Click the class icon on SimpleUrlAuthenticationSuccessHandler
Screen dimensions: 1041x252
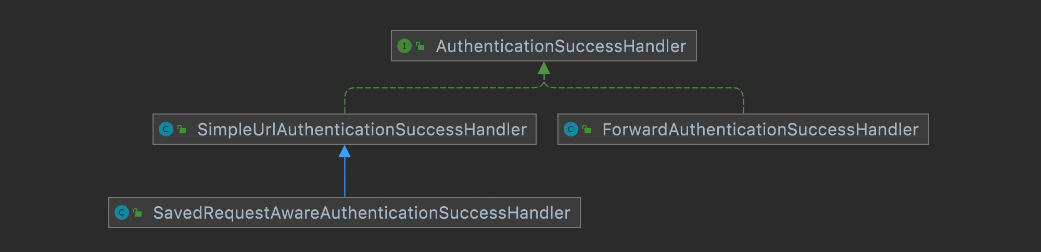coord(166,129)
